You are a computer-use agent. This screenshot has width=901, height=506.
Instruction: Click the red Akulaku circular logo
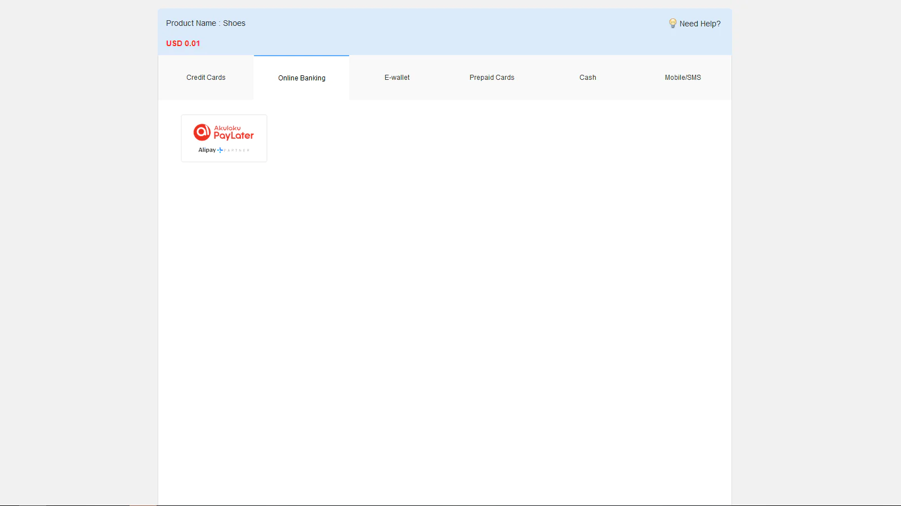tap(202, 132)
